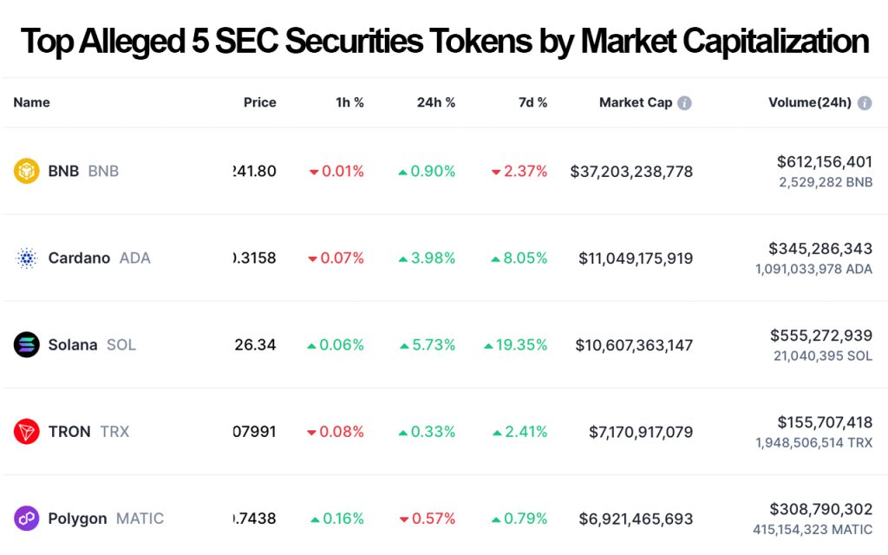Select the Cardano ADA logo icon
The width and height of the screenshot is (888, 555).
point(27,258)
